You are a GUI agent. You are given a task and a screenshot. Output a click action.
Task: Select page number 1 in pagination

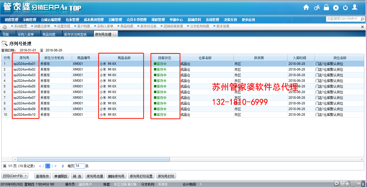[48, 166]
